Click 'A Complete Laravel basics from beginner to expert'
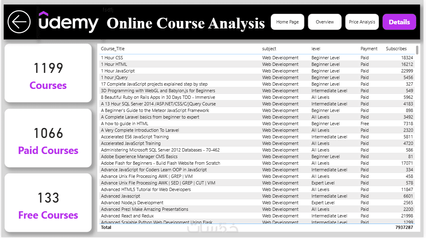This screenshot has height=238, width=426. (x=150, y=117)
